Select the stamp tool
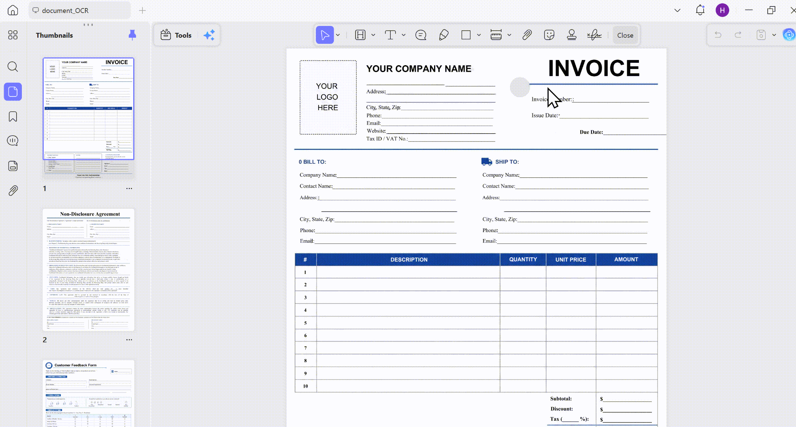 point(572,35)
